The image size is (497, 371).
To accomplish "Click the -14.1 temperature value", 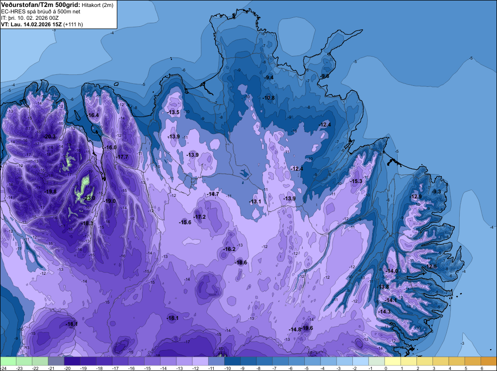I will 391,300.
